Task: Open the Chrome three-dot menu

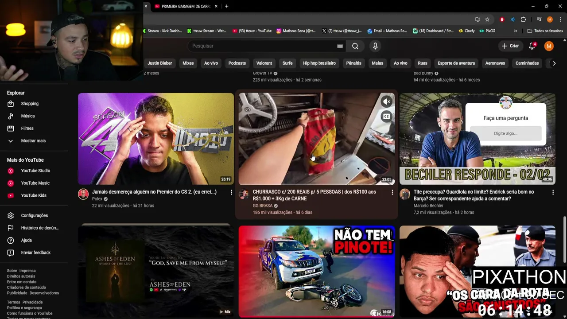Action: click(560, 19)
